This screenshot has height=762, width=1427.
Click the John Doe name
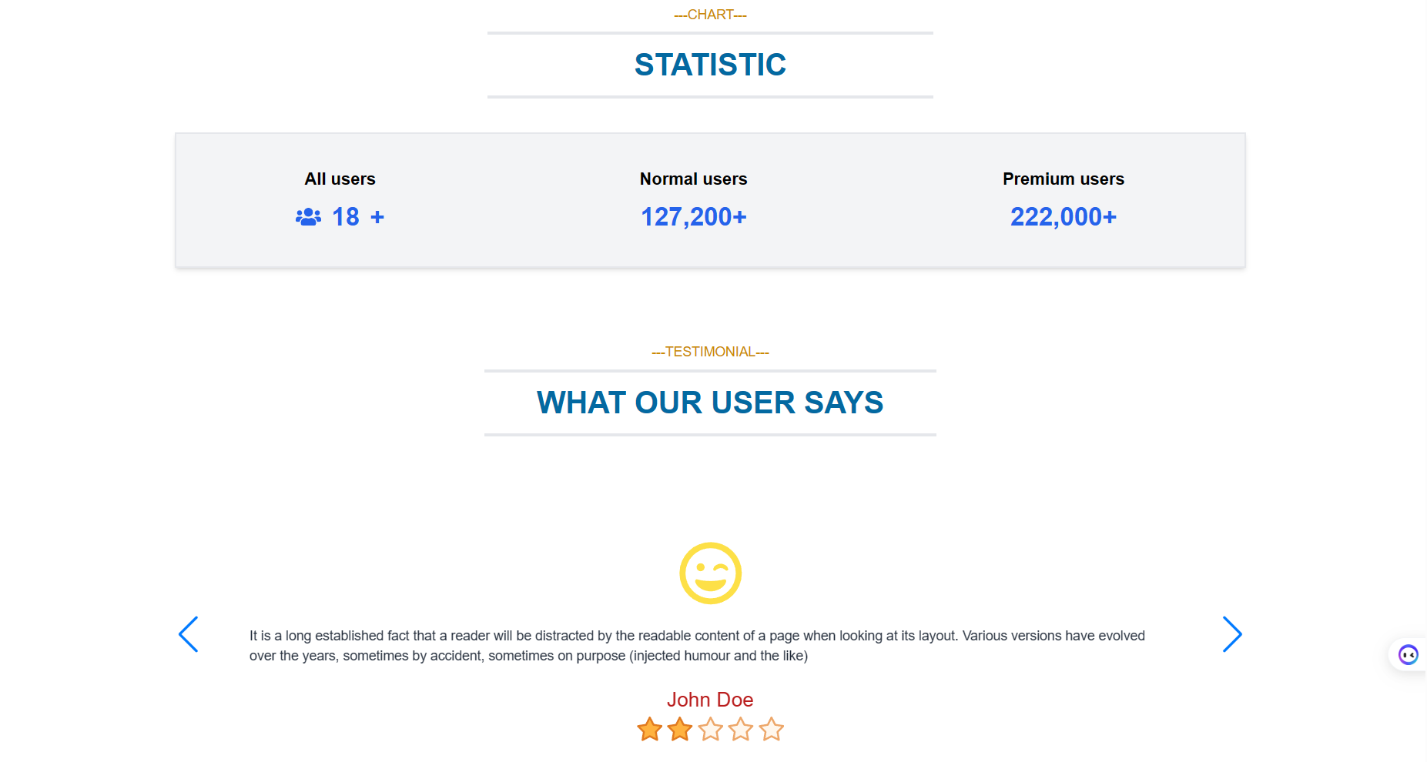click(709, 700)
